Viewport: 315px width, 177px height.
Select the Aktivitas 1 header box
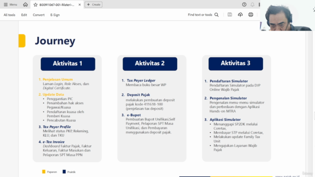click(x=68, y=64)
